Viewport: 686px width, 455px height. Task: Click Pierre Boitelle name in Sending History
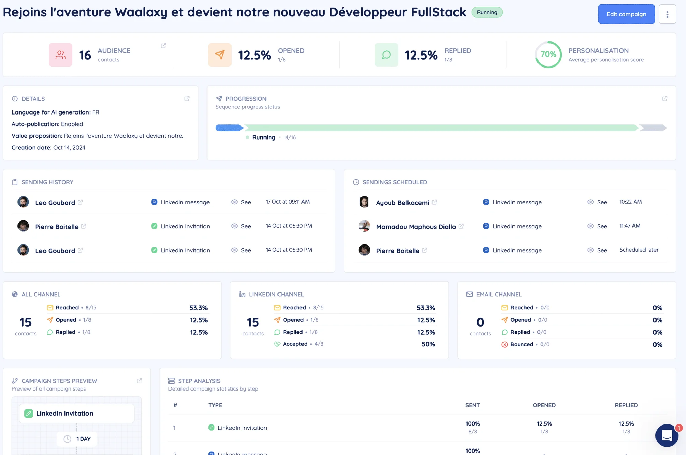click(x=57, y=227)
